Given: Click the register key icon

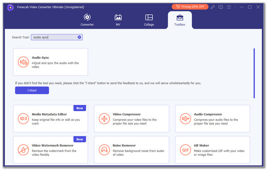Looking at the screenshot, I should click(213, 7).
